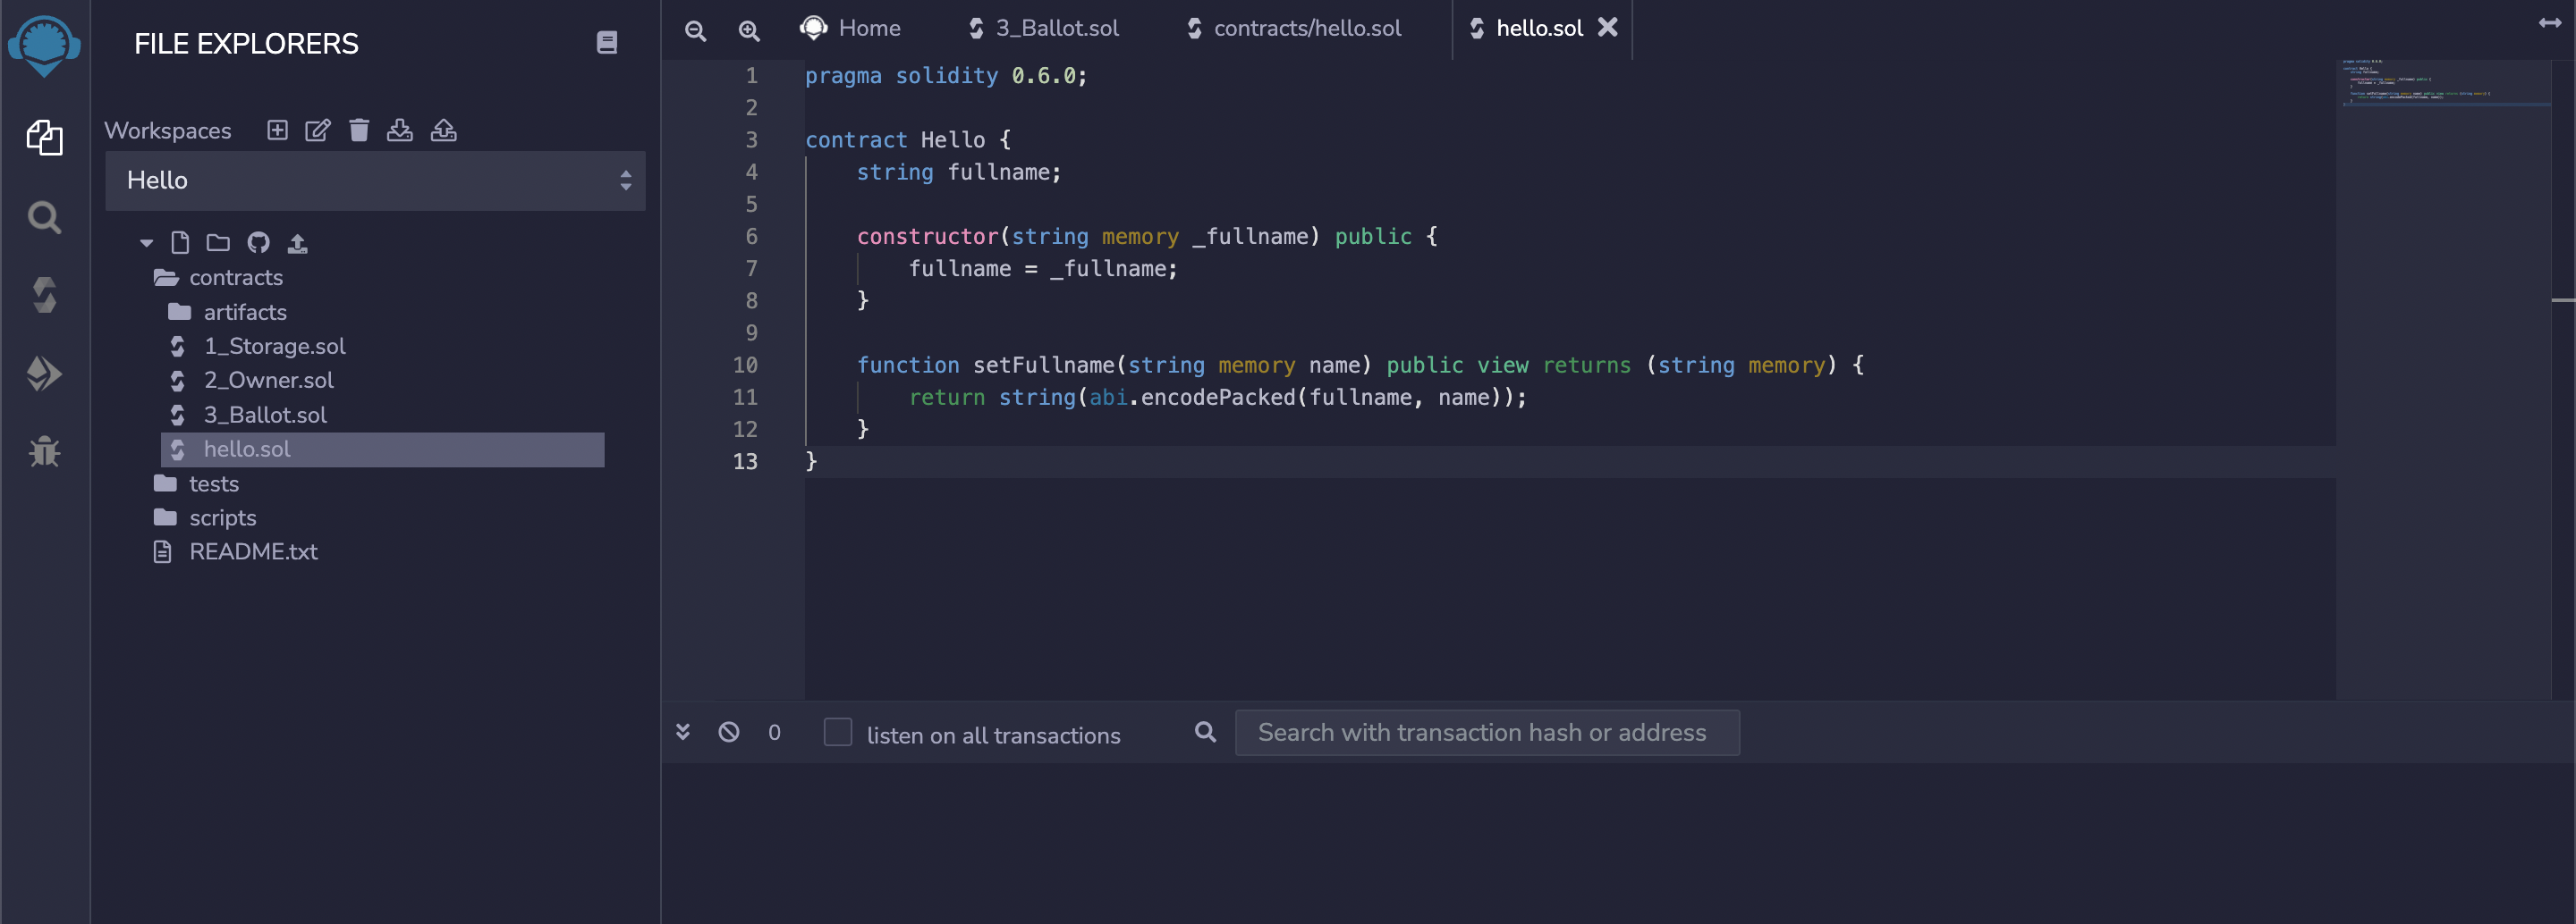This screenshot has height=924, width=2576.
Task: Open the search in files sidebar icon
Action: pos(44,217)
